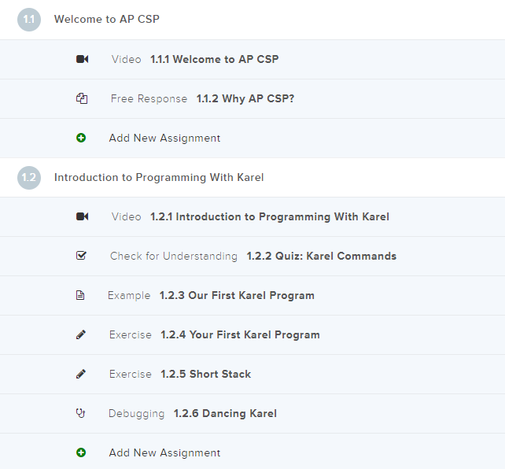Click the pencil icon for 1.2.4 exercise

81,334
